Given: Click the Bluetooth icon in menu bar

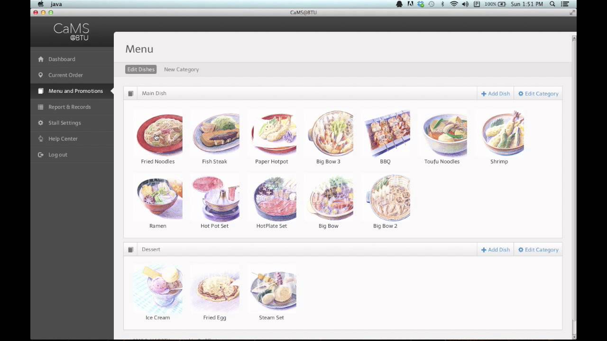Looking at the screenshot, I should point(442,4).
